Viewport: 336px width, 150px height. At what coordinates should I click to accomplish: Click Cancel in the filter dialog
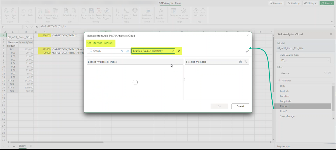[240, 106]
